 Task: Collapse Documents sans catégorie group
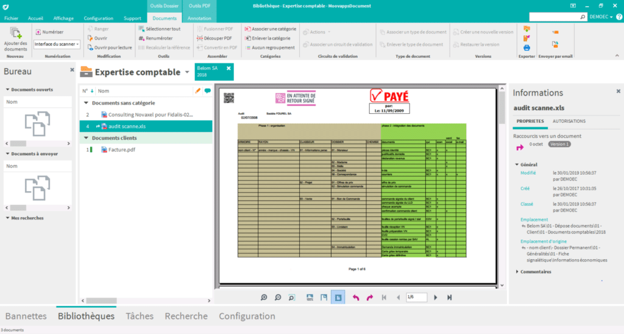point(86,103)
